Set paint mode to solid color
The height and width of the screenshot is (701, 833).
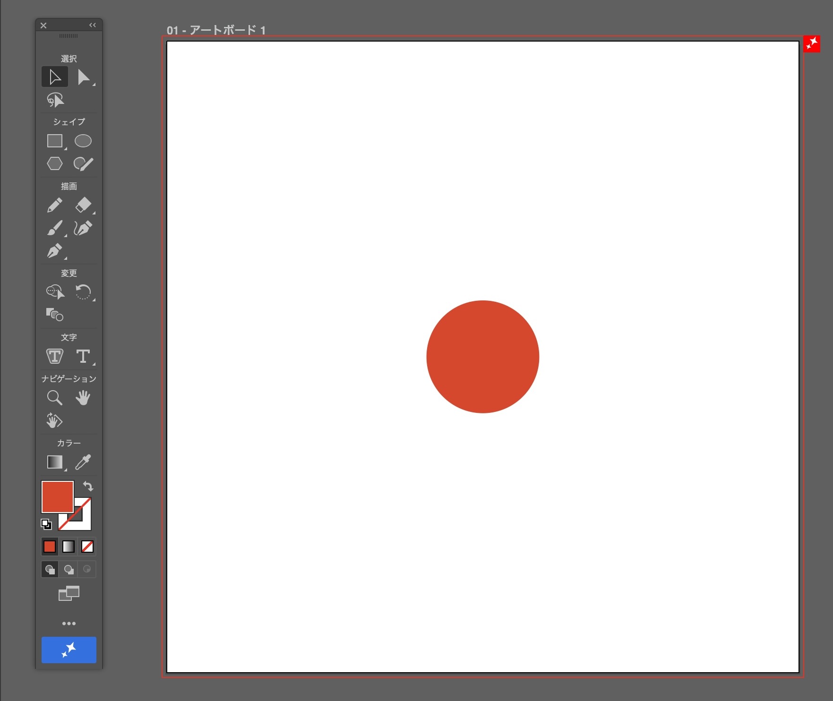pyautogui.click(x=50, y=547)
